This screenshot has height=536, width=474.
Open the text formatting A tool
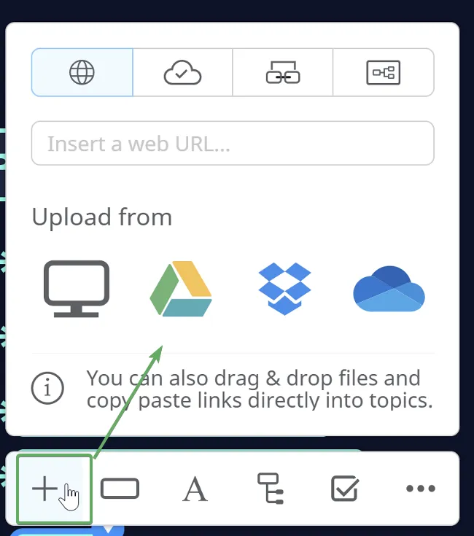click(x=195, y=489)
